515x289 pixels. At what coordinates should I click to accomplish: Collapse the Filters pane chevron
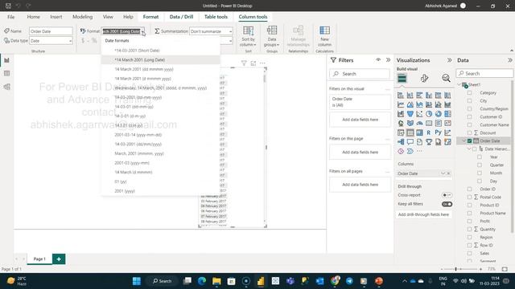point(388,60)
